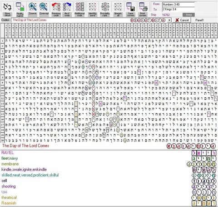Click the Hebrew letter boxes beside Raamiah

tap(204, 203)
